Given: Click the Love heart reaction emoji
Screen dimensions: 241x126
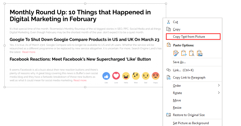Looking at the screenshot, I should (116, 76).
